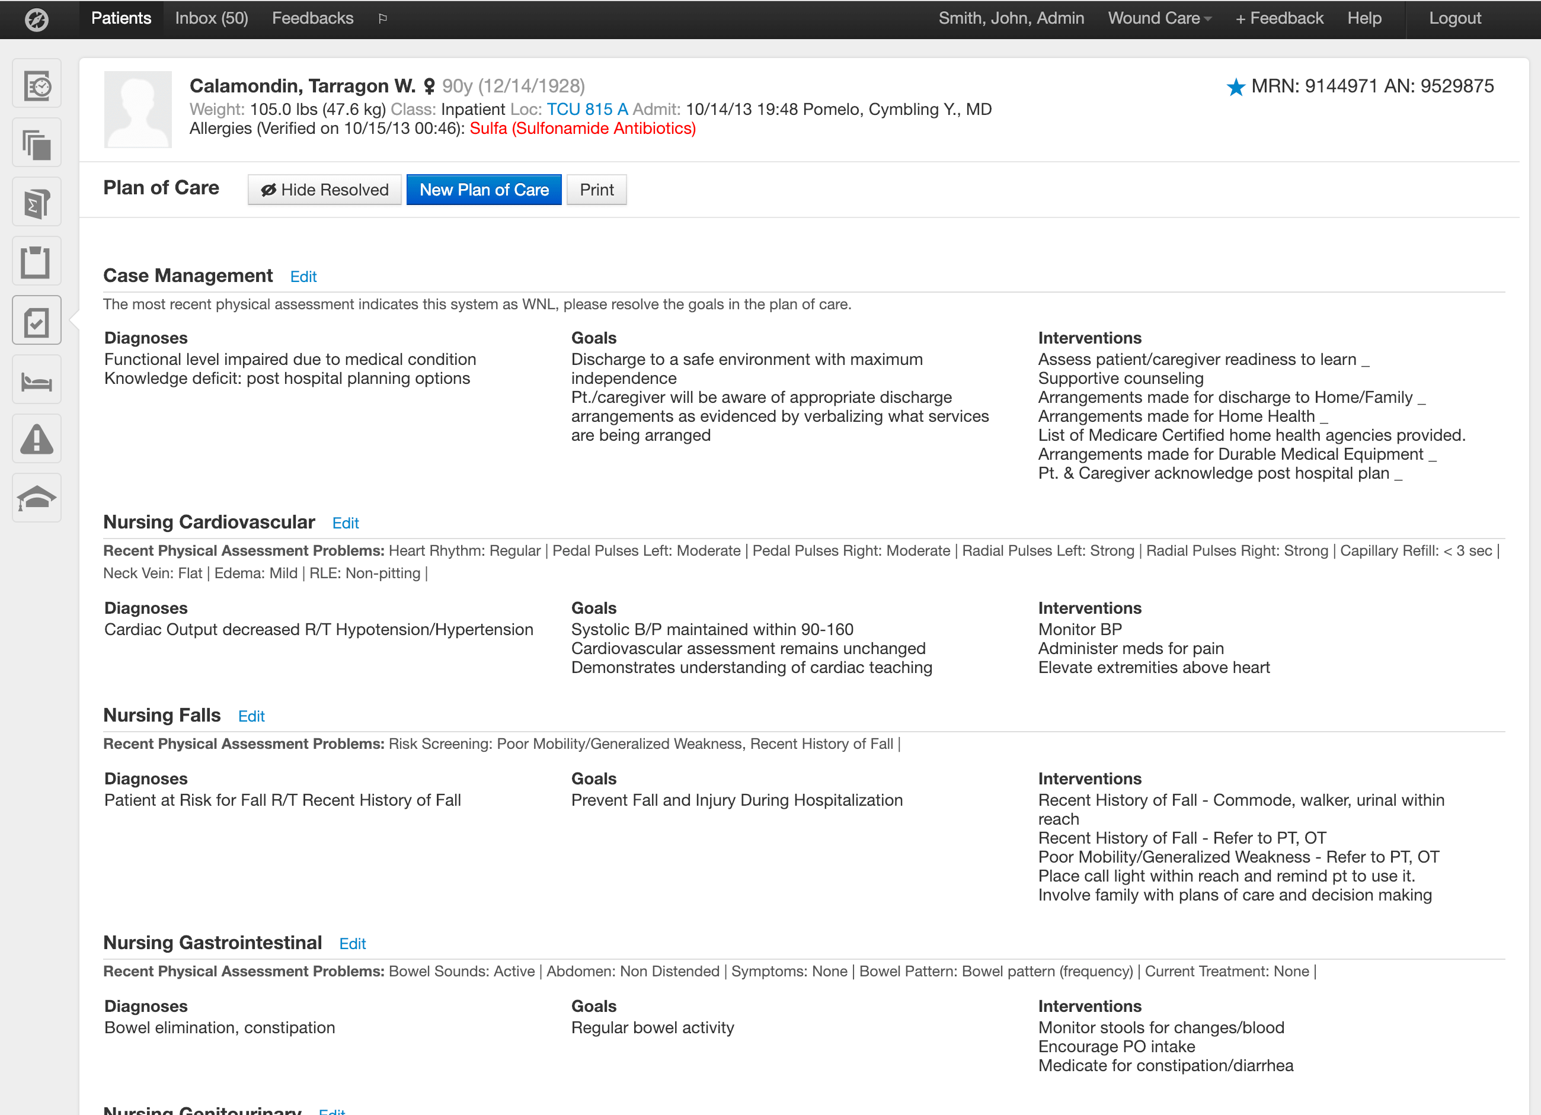Click the flag icon in navigation bar
The image size is (1541, 1115).
click(x=382, y=18)
